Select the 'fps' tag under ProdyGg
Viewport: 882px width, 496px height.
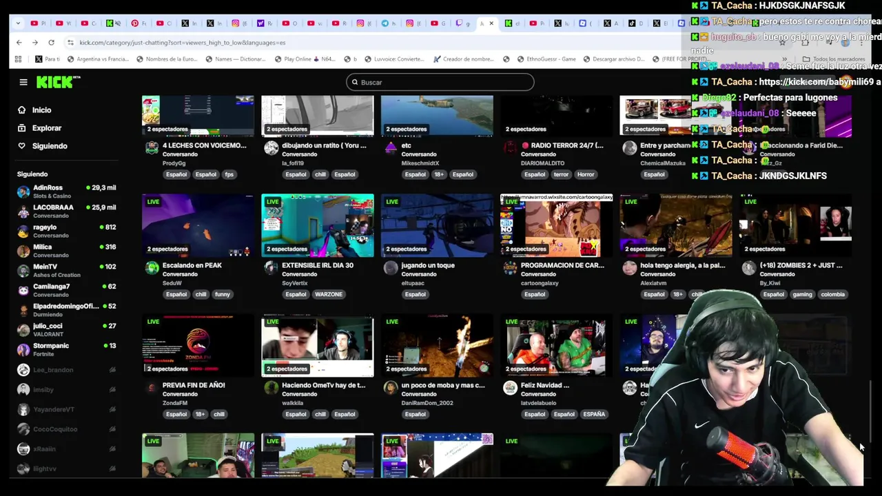pyautogui.click(x=229, y=174)
